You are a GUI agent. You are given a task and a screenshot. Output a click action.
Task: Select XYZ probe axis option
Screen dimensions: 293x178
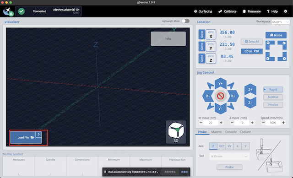tap(221, 146)
